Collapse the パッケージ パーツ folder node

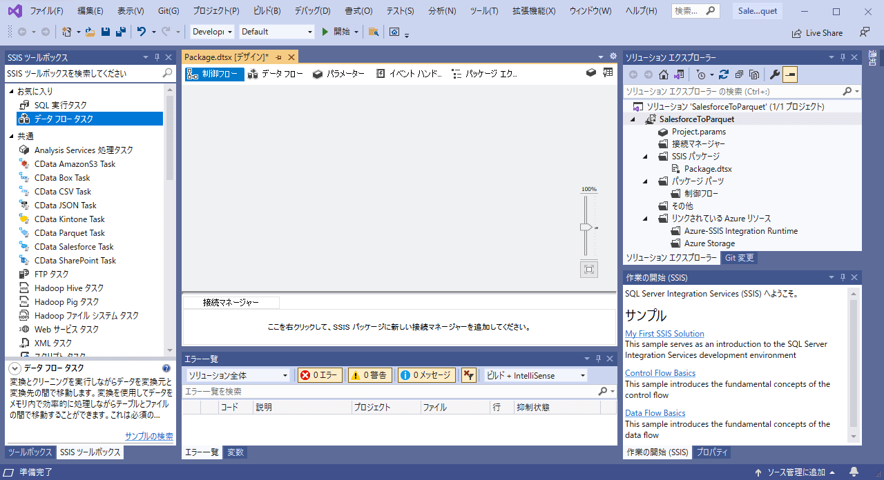click(x=646, y=181)
